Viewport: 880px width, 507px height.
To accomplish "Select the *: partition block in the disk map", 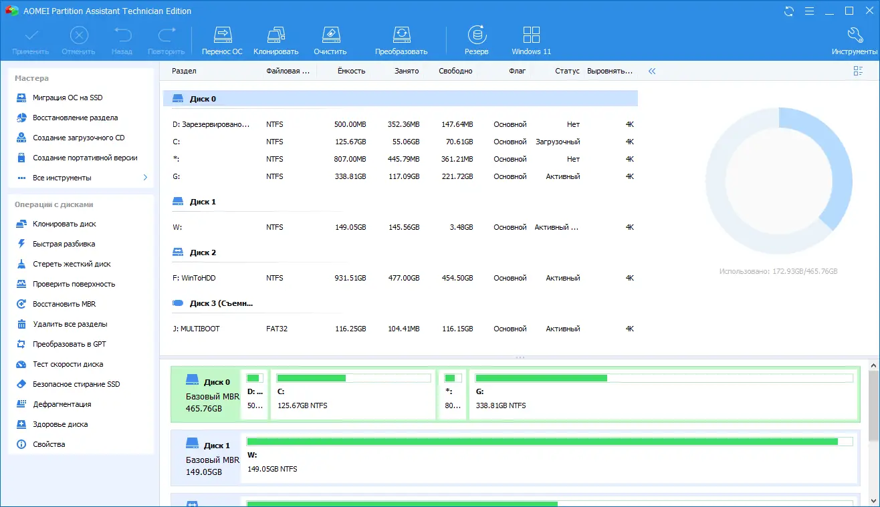I will click(x=453, y=394).
